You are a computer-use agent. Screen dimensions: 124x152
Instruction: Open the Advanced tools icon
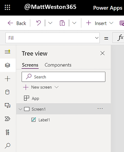point(8,132)
